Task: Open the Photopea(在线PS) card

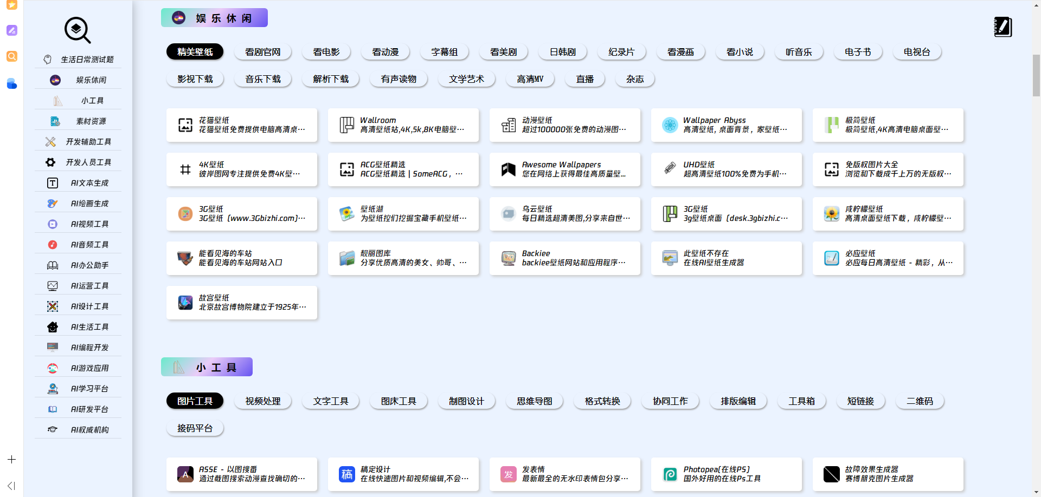Action: (726, 474)
